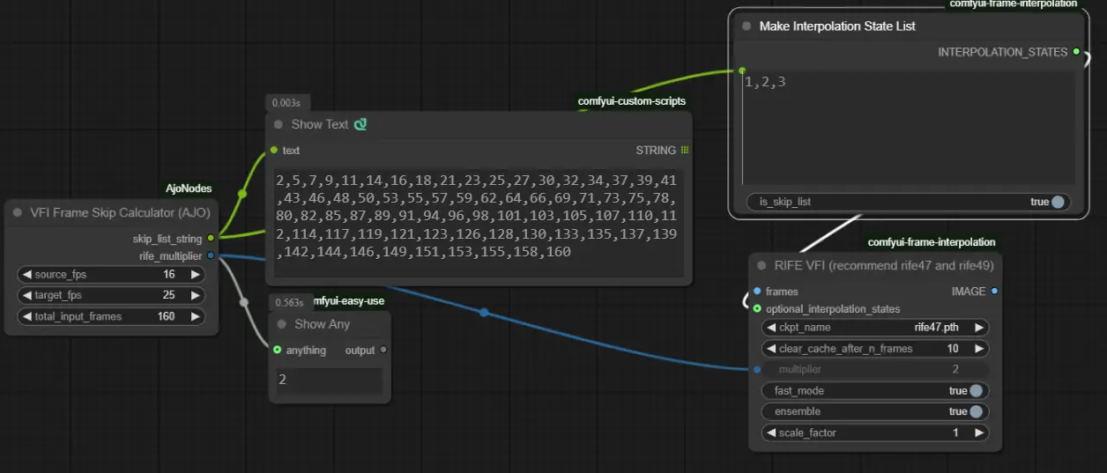Viewport: 1107px width, 473px height.
Task: Click the STRING output grid icon
Action: (685, 151)
